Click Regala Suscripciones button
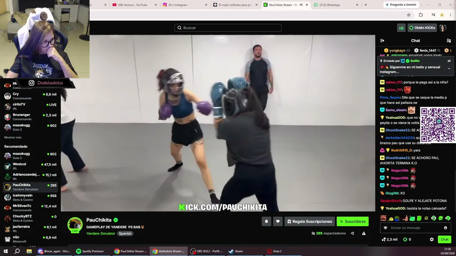456x256 pixels. (310, 222)
